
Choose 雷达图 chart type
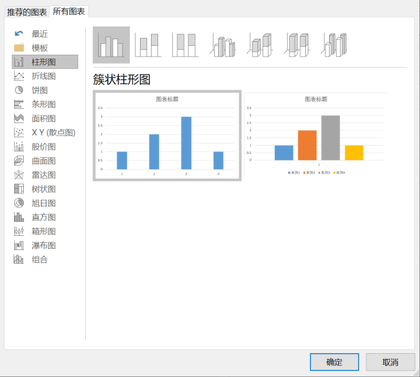coord(44,175)
